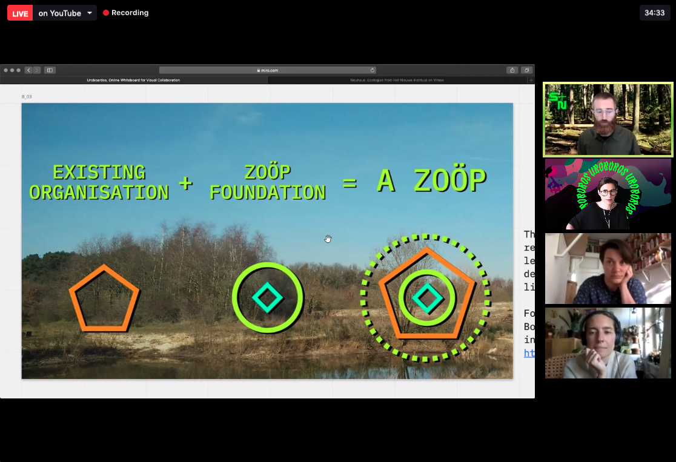Add a new browser tab
The width and height of the screenshot is (676, 462).
pos(531,80)
